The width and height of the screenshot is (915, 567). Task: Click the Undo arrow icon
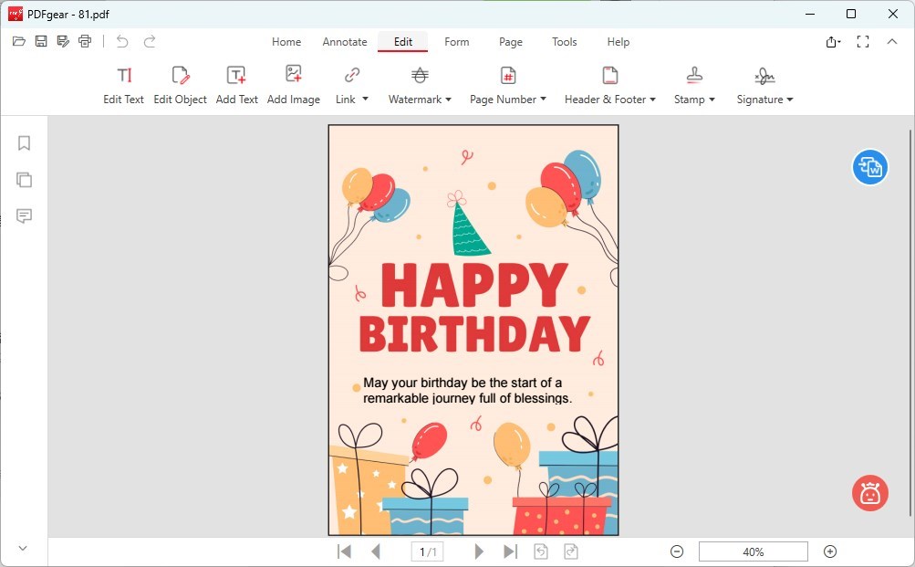(x=122, y=41)
